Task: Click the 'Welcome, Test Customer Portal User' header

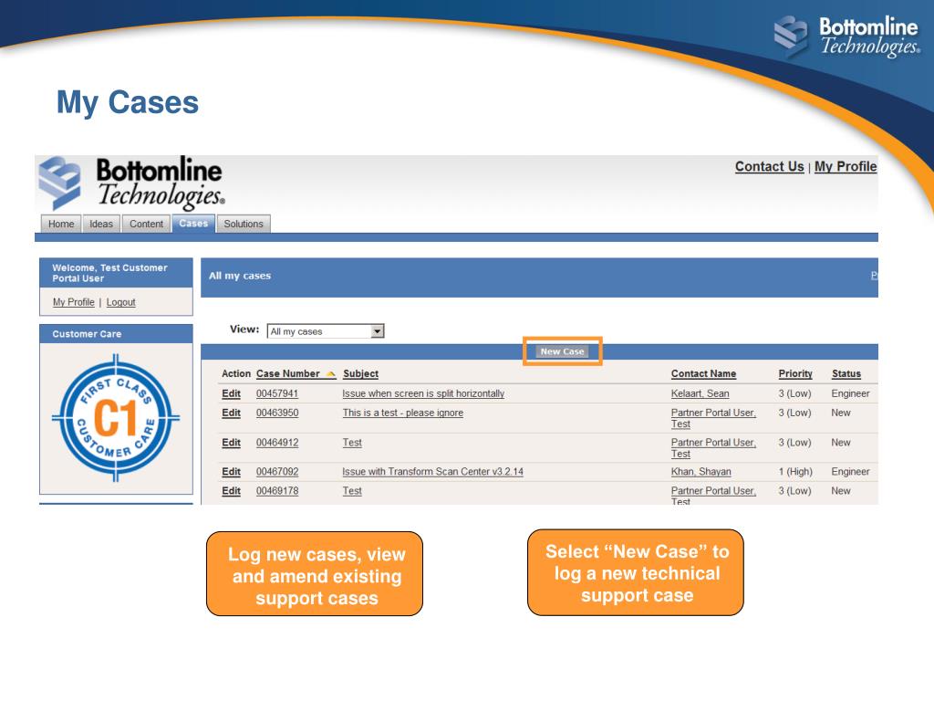Action: coord(116,273)
